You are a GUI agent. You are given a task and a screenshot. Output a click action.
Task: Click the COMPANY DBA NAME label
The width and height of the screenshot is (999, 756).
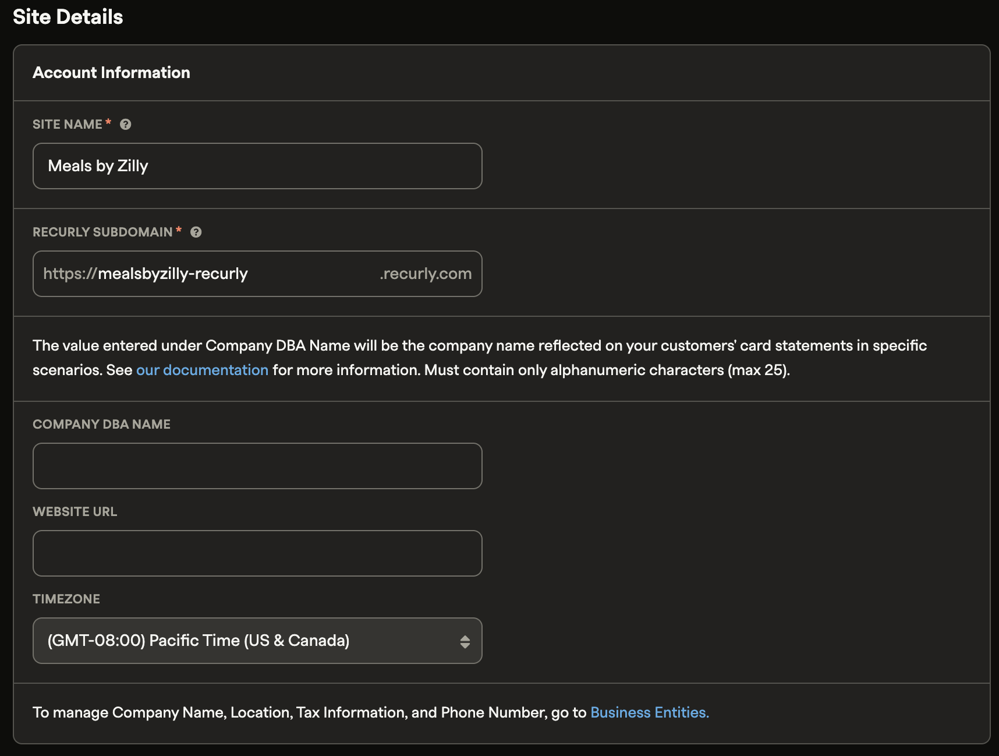pos(101,424)
